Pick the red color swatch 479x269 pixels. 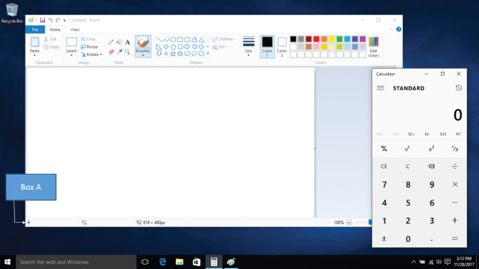pyautogui.click(x=316, y=39)
